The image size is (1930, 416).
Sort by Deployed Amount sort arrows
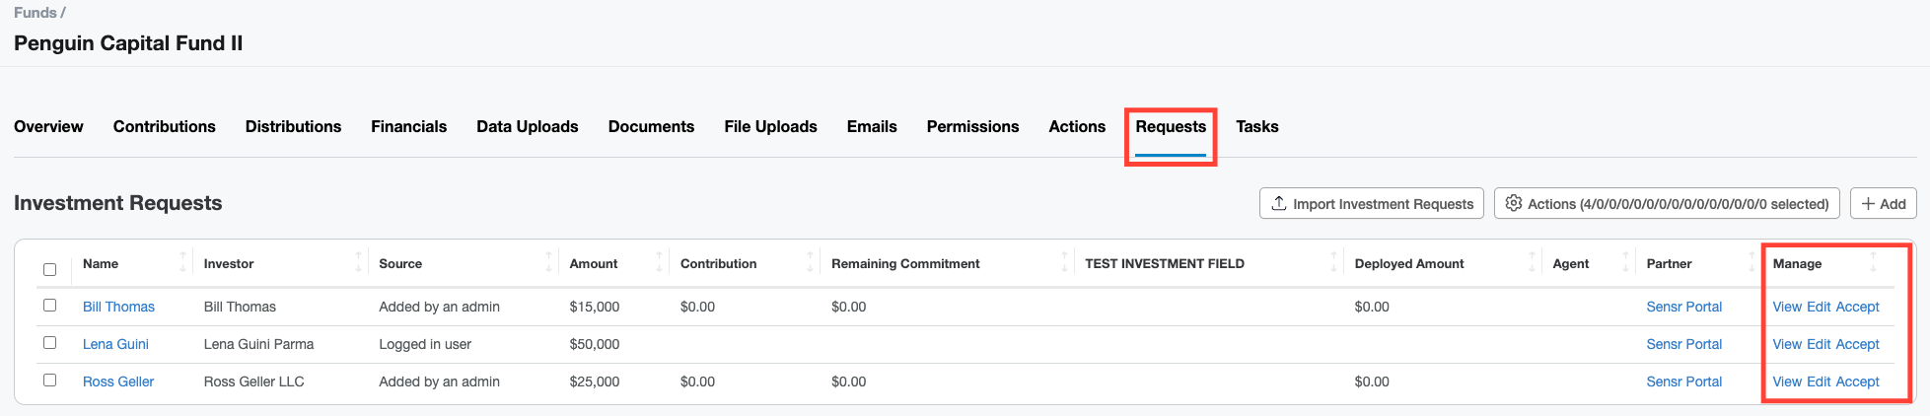(1532, 263)
